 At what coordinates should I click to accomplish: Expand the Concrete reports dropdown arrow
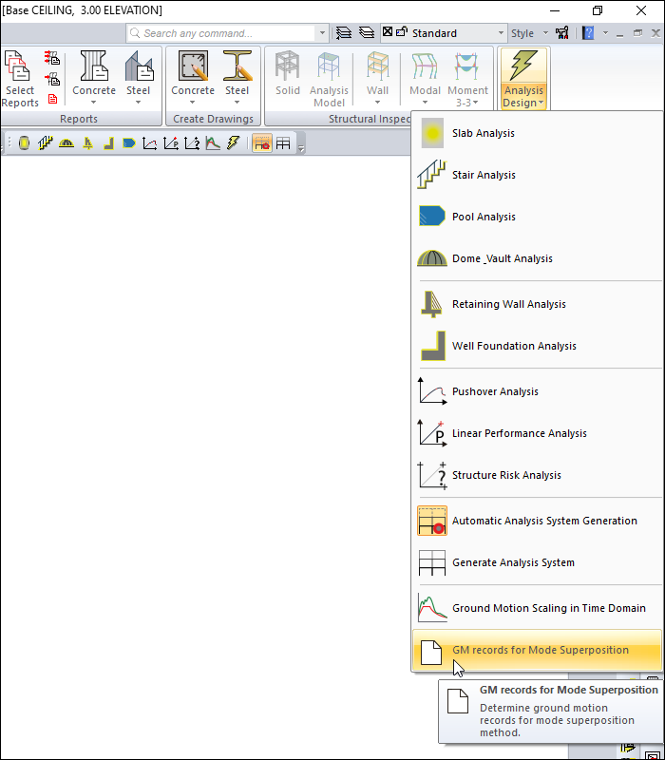pos(93,102)
